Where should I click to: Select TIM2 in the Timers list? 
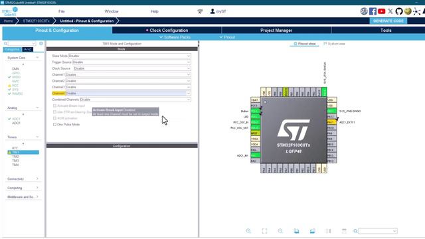[x=15, y=157]
